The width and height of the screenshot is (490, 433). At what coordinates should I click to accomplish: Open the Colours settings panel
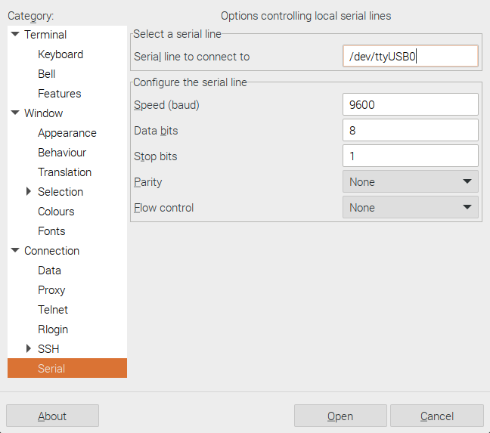(56, 212)
